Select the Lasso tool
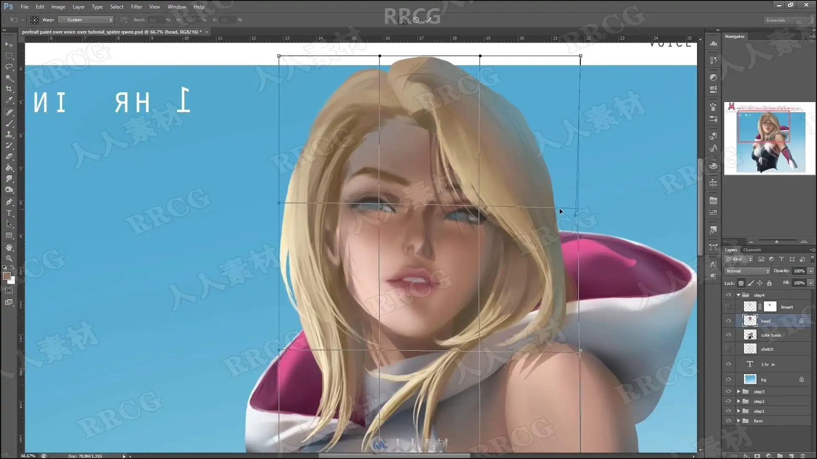The image size is (817, 459). 9,67
